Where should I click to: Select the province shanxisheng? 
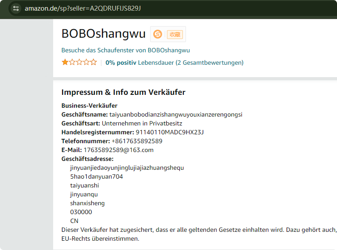point(88,203)
